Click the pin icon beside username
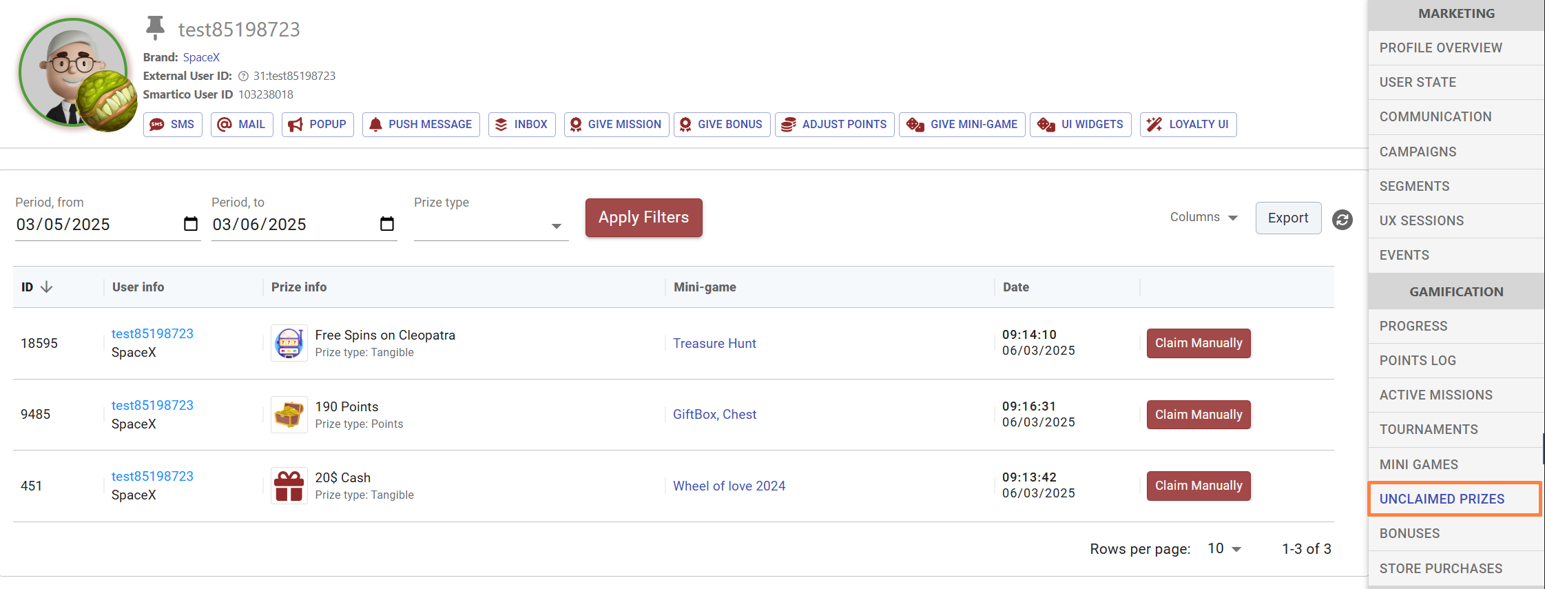The width and height of the screenshot is (1545, 589). pyautogui.click(x=156, y=28)
